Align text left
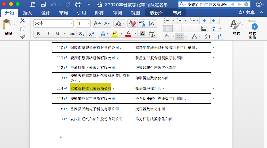267x148 pixels. click(168, 29)
